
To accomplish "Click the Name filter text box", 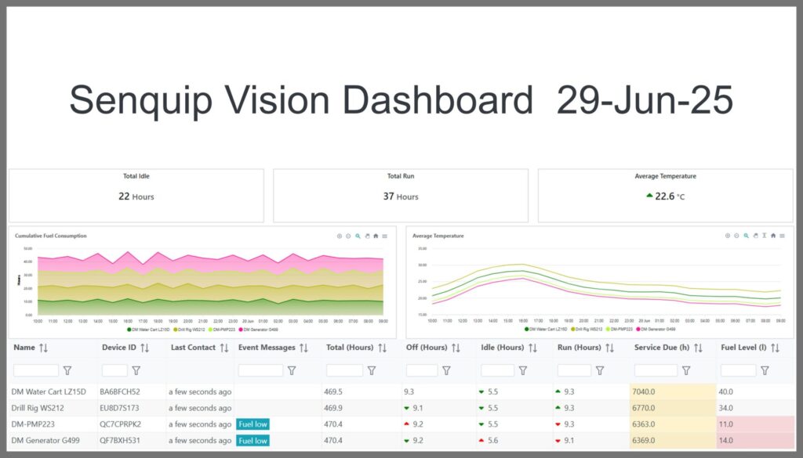I will pyautogui.click(x=36, y=370).
